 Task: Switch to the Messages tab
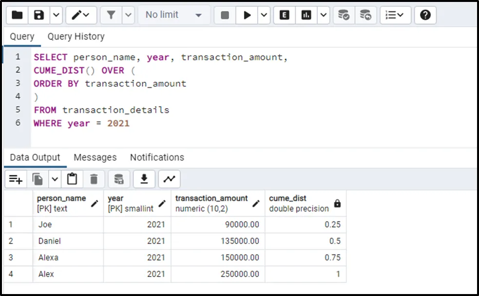tap(95, 157)
